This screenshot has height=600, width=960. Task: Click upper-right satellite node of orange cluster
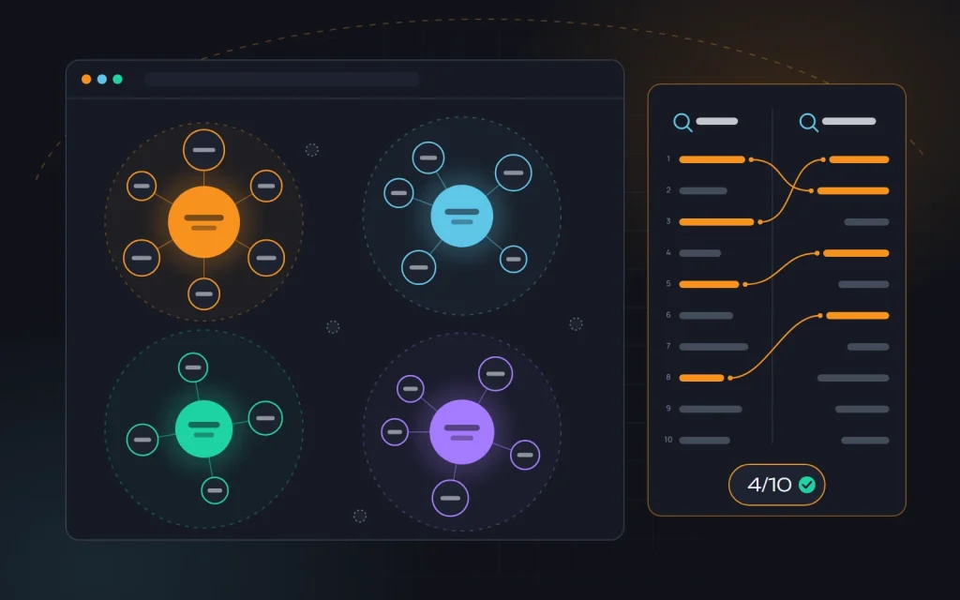coord(266,187)
